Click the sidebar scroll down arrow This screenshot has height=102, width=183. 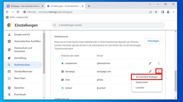point(44,98)
